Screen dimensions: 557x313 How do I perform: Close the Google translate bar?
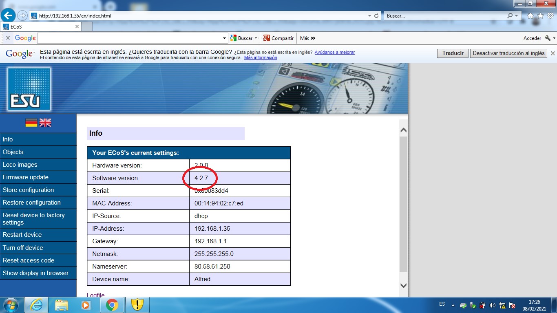coord(553,53)
